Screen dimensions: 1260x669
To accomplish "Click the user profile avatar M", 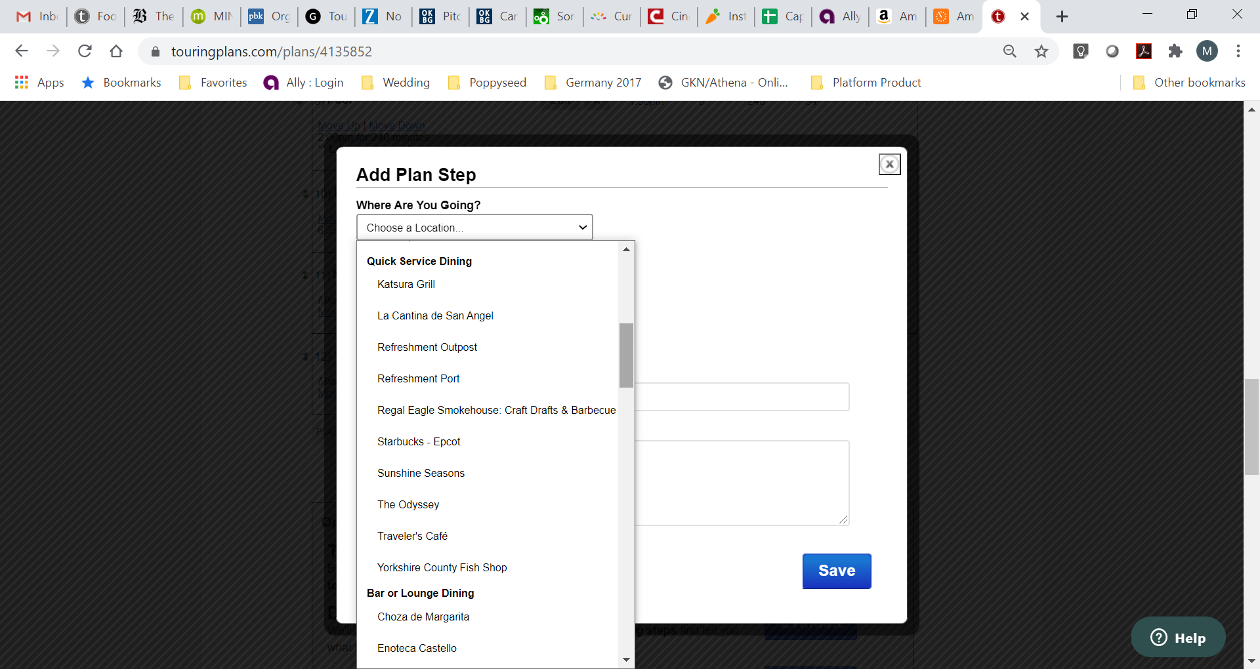I will (1207, 51).
